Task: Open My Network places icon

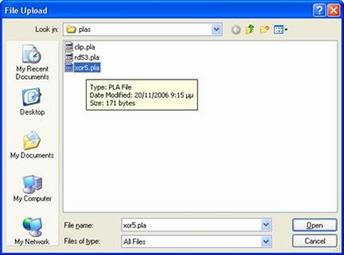Action: tap(32, 231)
